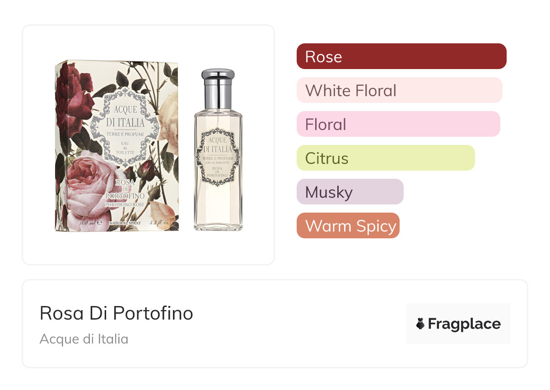Select the Musky accord bar
Image resolution: width=550 pixels, height=390 pixels.
click(x=350, y=192)
